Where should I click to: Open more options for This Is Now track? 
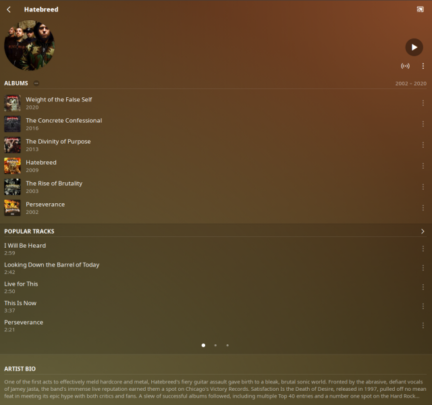[x=423, y=306]
